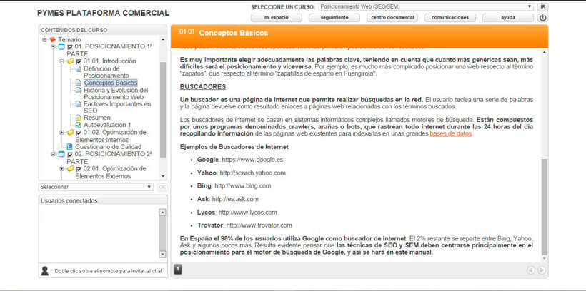Open the ayuda menu
586x291 pixels.
[508, 18]
